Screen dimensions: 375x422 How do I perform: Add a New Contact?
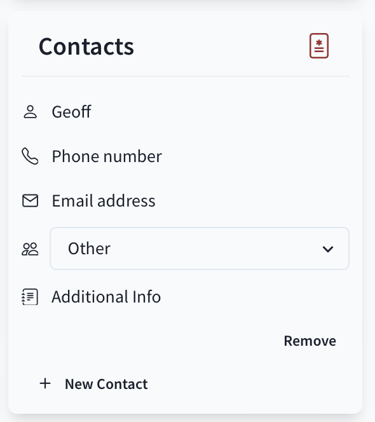[x=93, y=384]
